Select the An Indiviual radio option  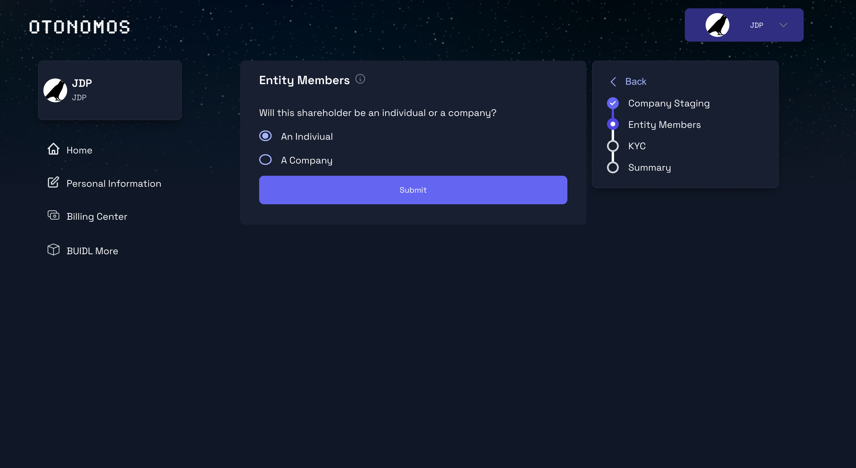pos(265,136)
